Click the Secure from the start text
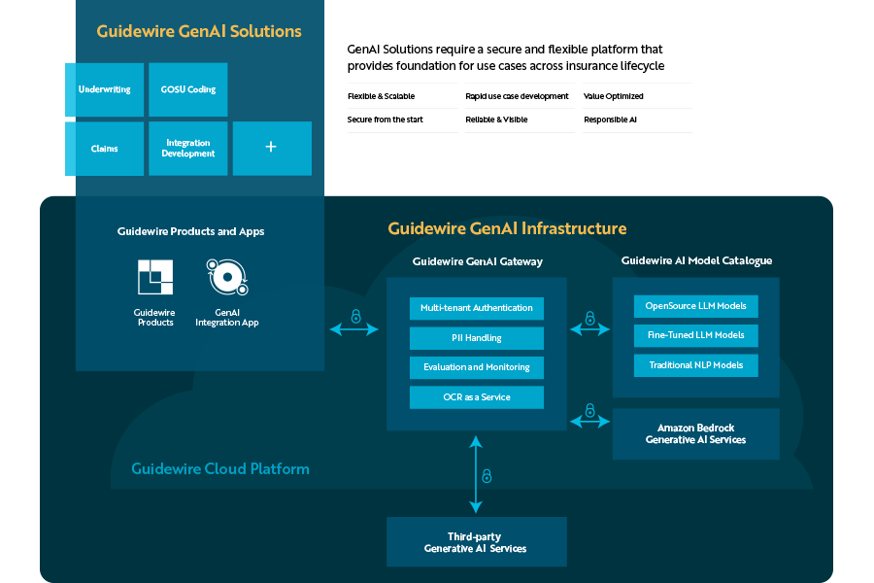The width and height of the screenshot is (874, 583). pyautogui.click(x=386, y=120)
